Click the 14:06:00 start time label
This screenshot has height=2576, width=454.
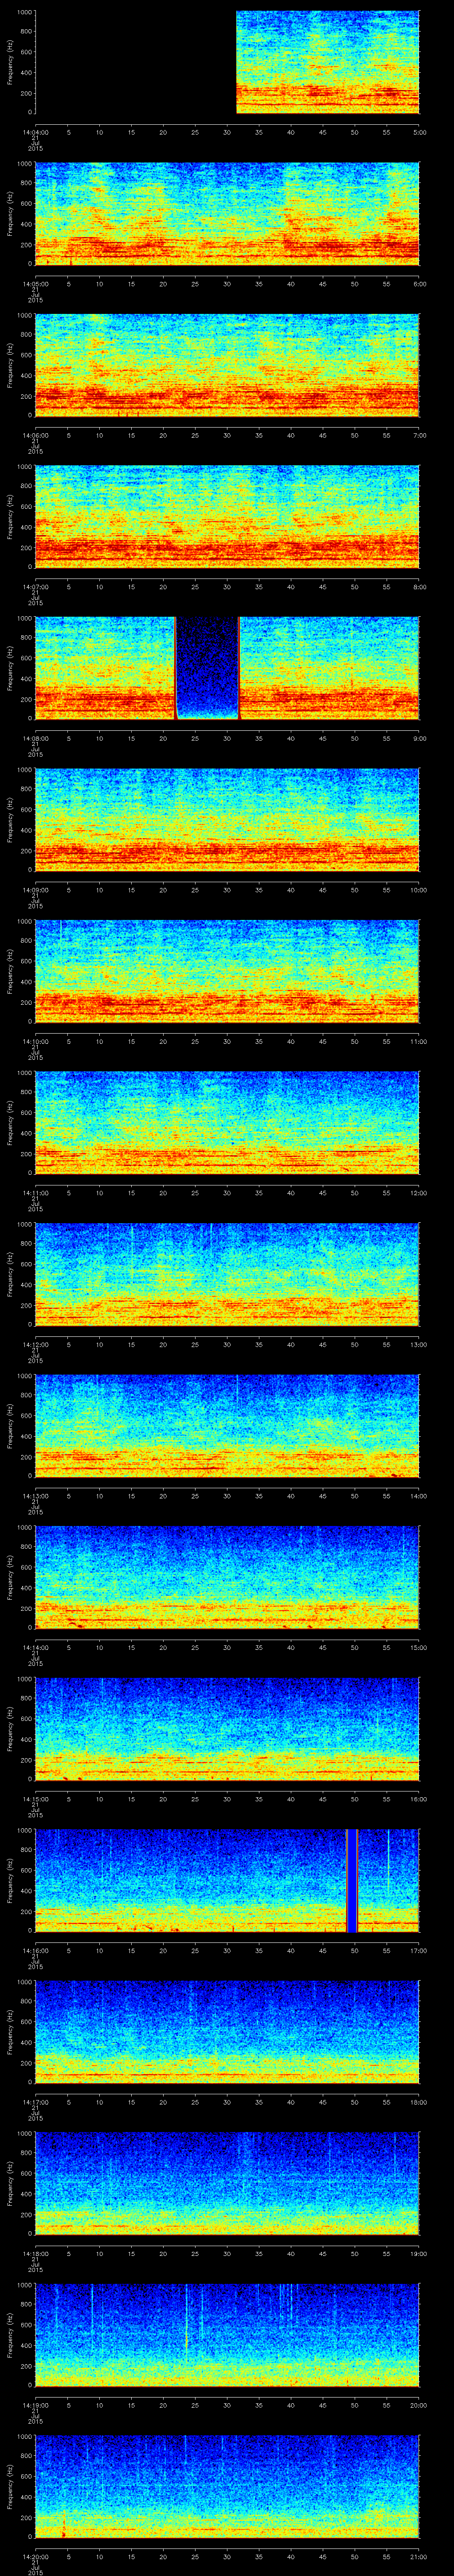click(x=35, y=435)
